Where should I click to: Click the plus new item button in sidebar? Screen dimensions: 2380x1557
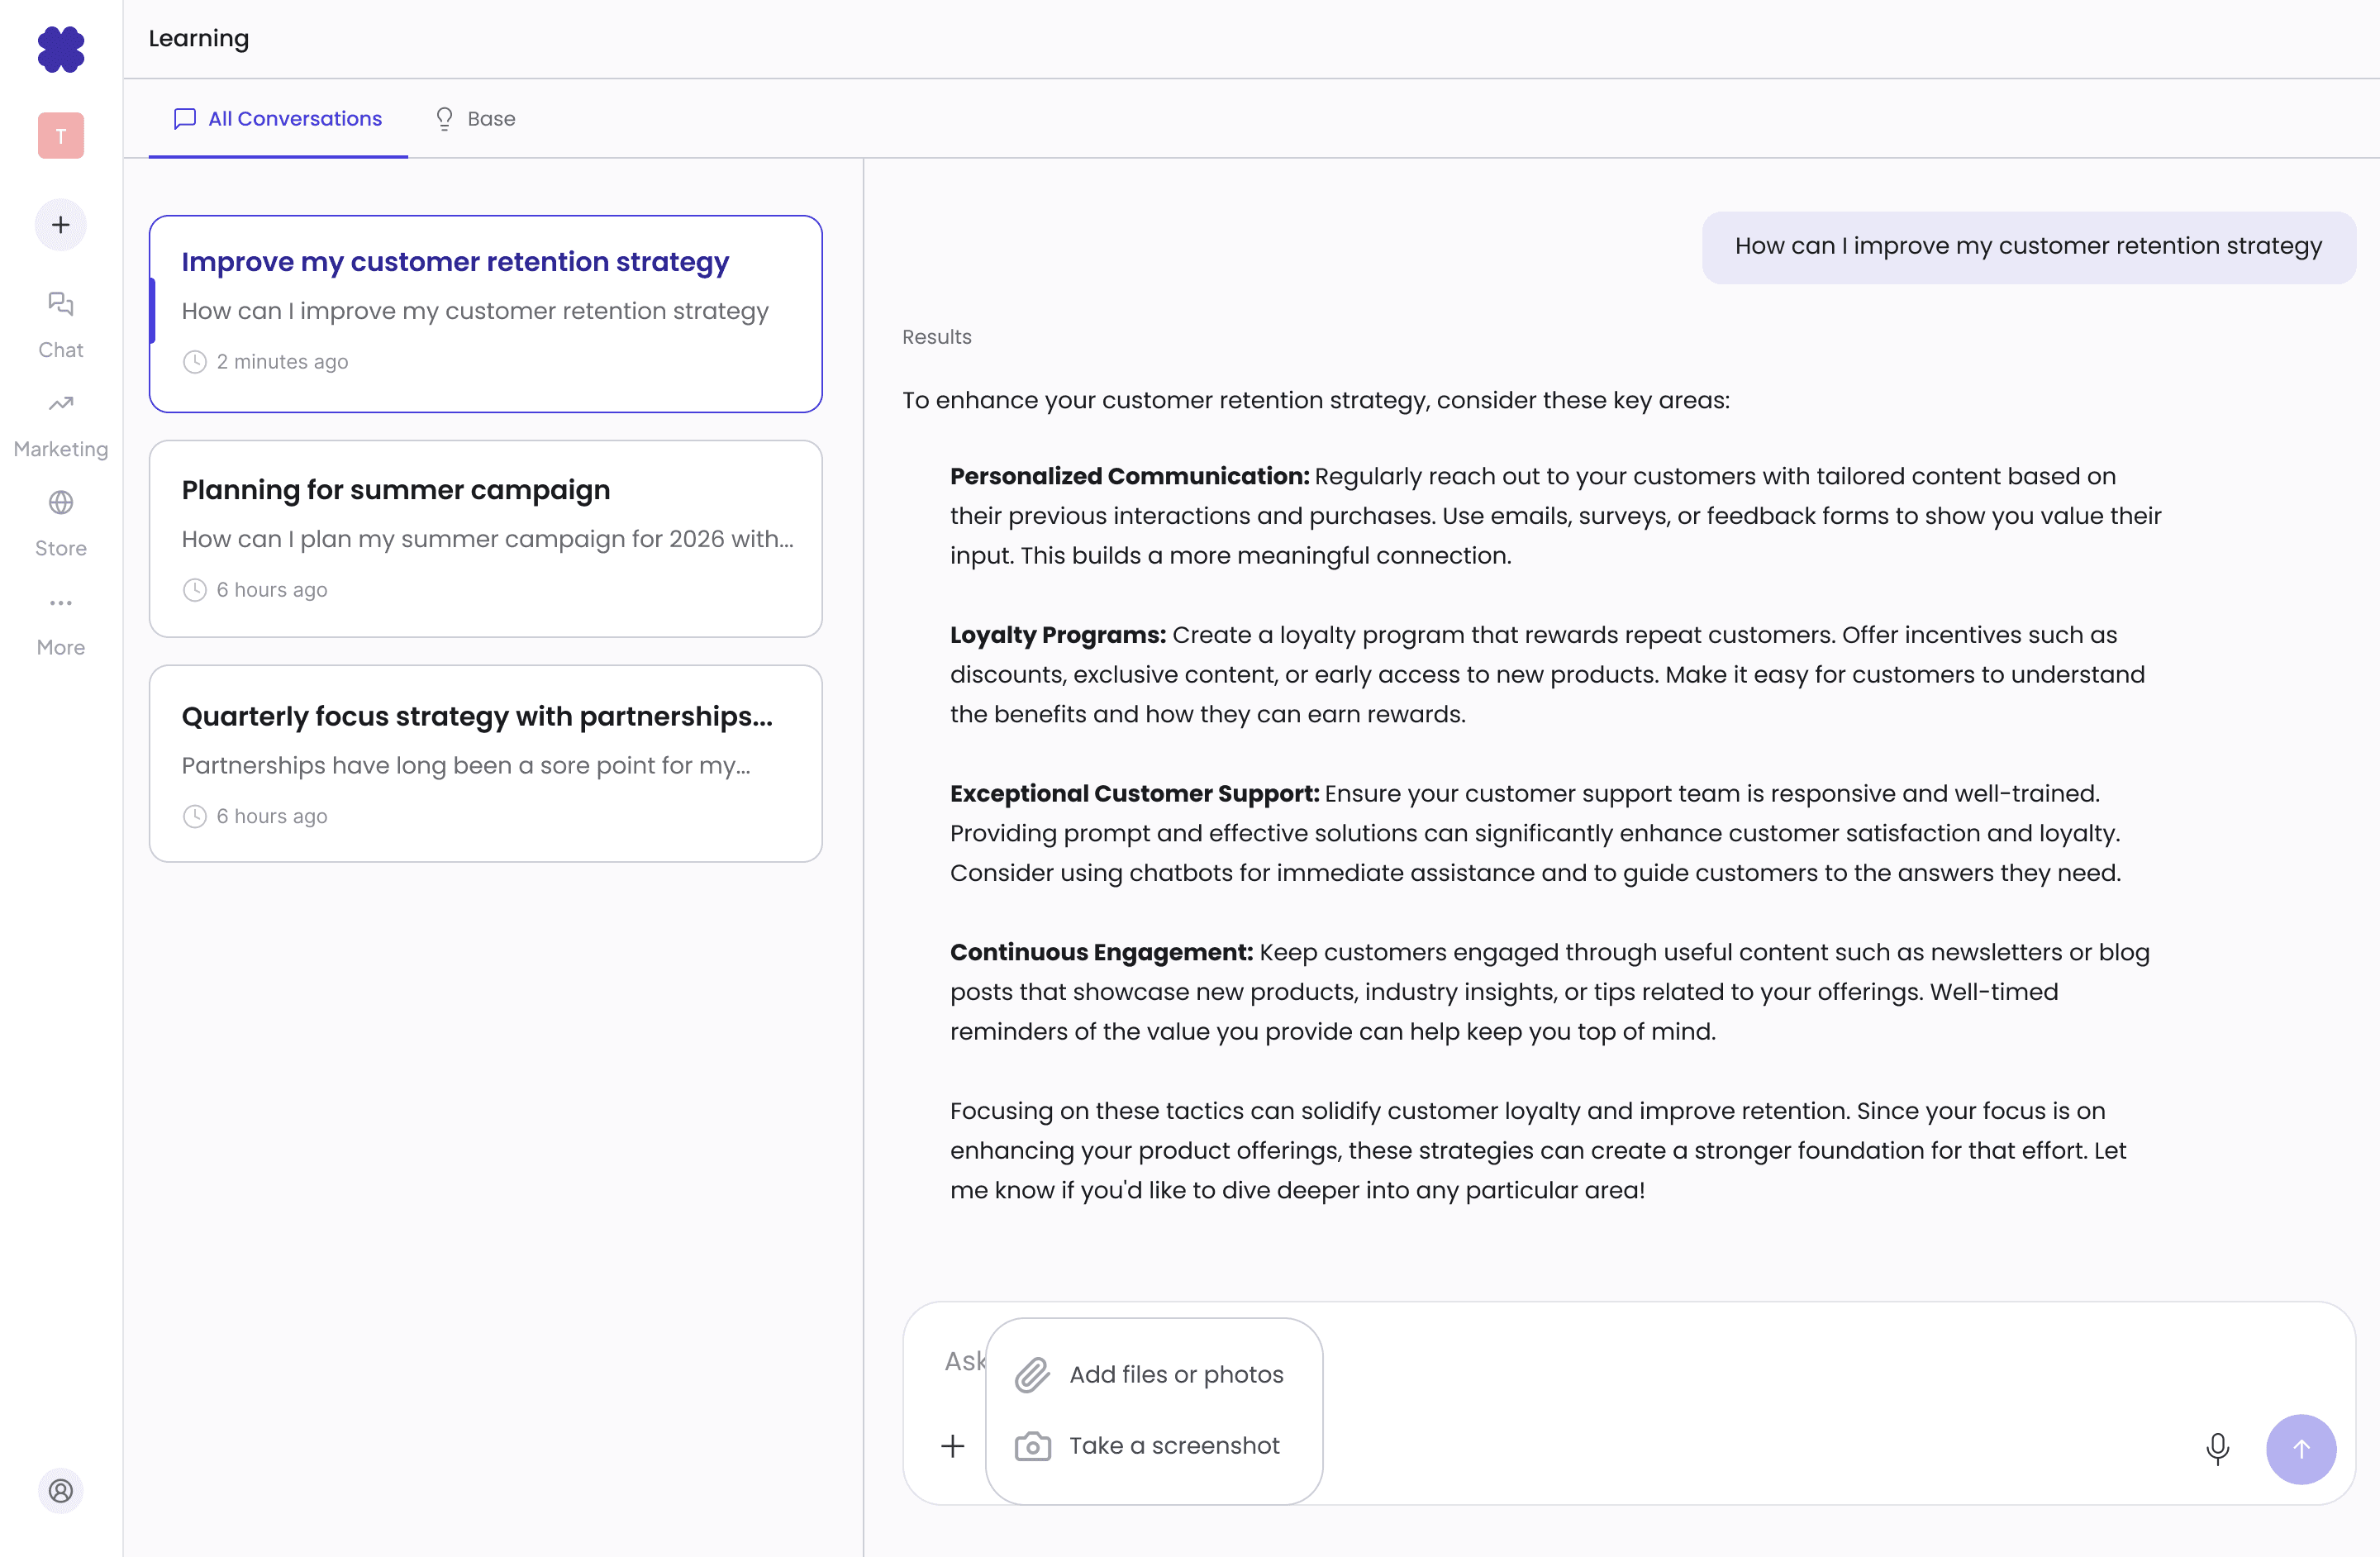(61, 225)
